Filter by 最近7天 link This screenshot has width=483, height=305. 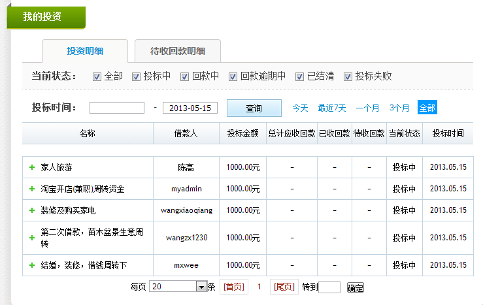point(332,108)
